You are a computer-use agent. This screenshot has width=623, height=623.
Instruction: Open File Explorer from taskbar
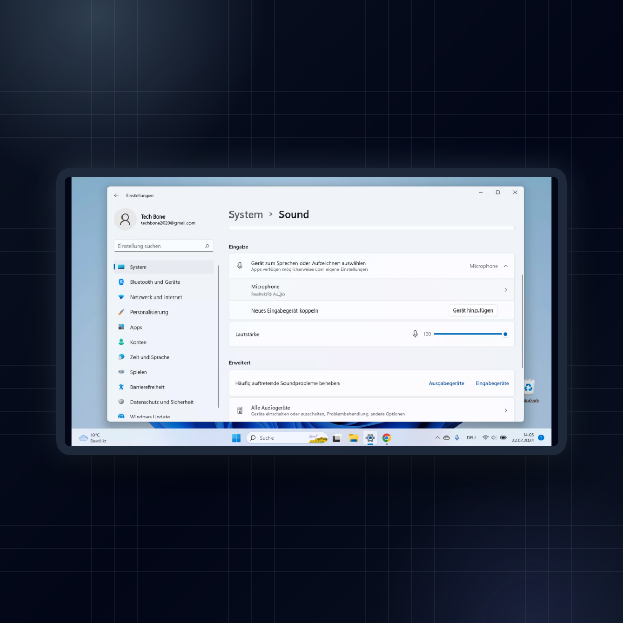354,438
